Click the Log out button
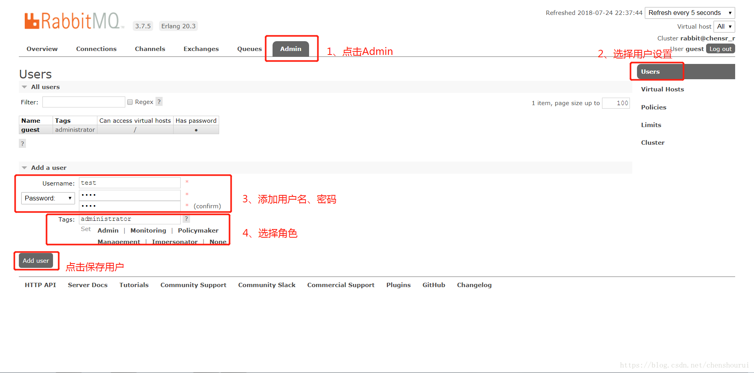The width and height of the screenshot is (754, 373). [x=720, y=49]
